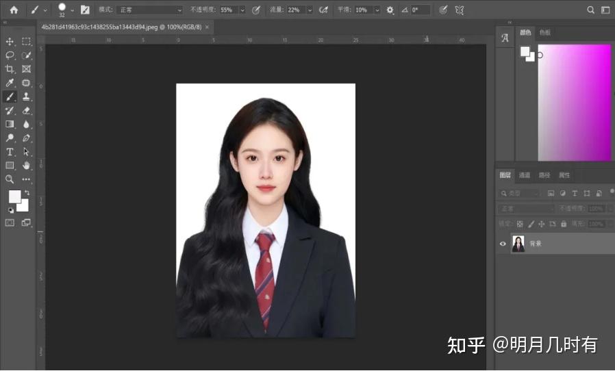The height and width of the screenshot is (371, 615).
Task: Select the Dodge tool
Action: point(10,138)
